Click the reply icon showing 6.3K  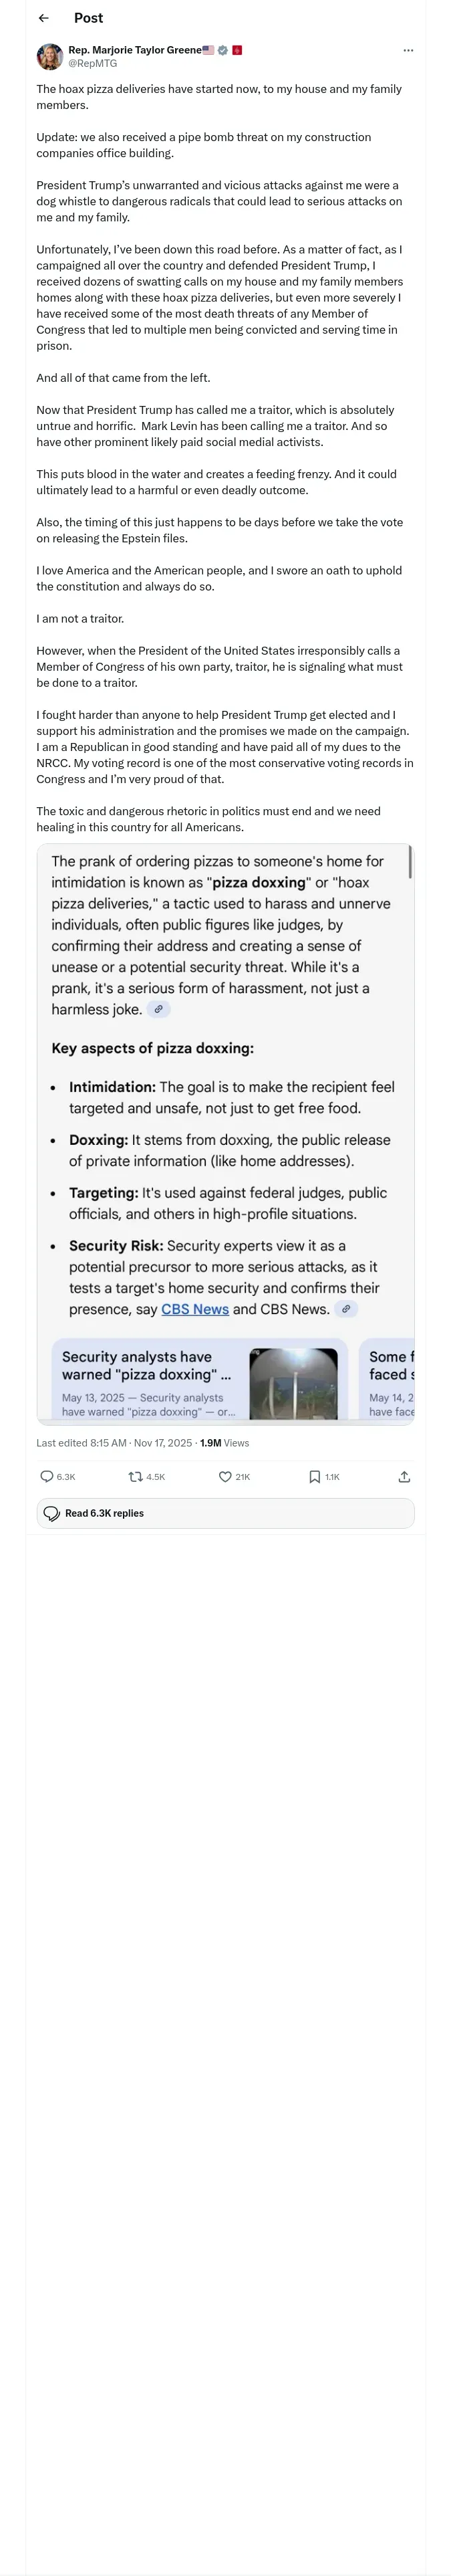point(47,1476)
